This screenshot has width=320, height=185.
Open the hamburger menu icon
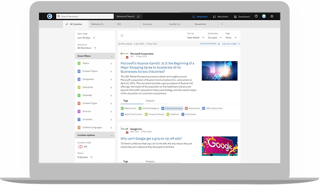click(272, 16)
